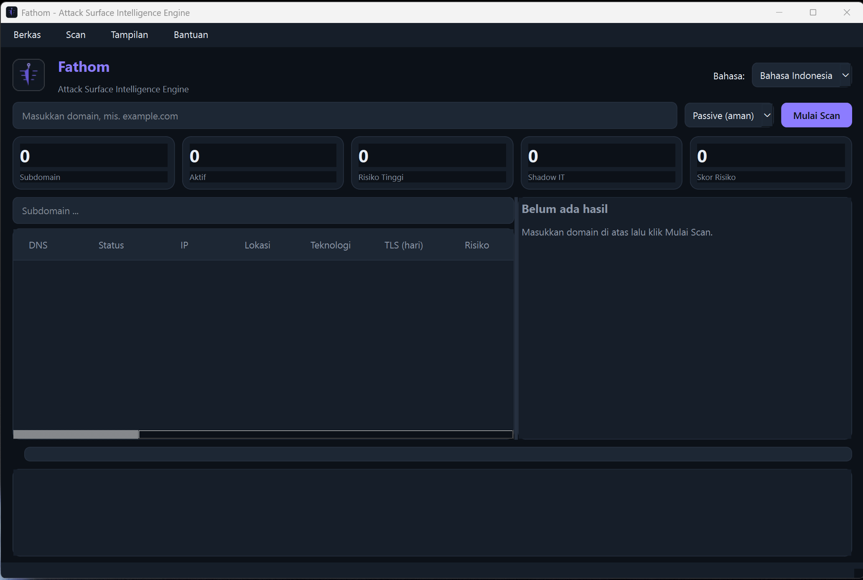Maximize the Fathom window

(x=813, y=13)
